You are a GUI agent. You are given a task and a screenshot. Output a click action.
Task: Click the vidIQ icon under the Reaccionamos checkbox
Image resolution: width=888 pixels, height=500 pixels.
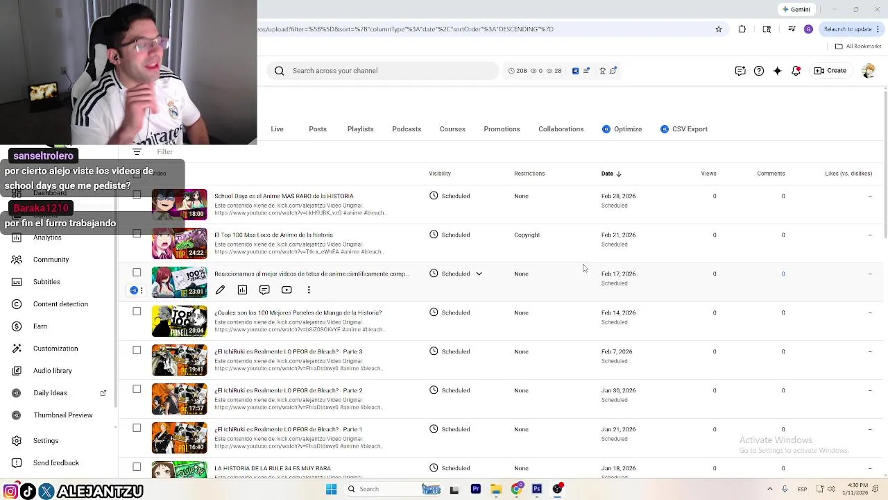(134, 290)
